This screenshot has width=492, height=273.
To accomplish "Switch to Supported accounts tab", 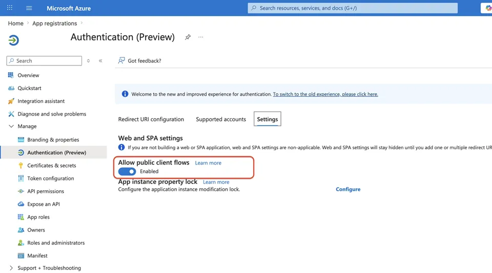I will pos(221,119).
